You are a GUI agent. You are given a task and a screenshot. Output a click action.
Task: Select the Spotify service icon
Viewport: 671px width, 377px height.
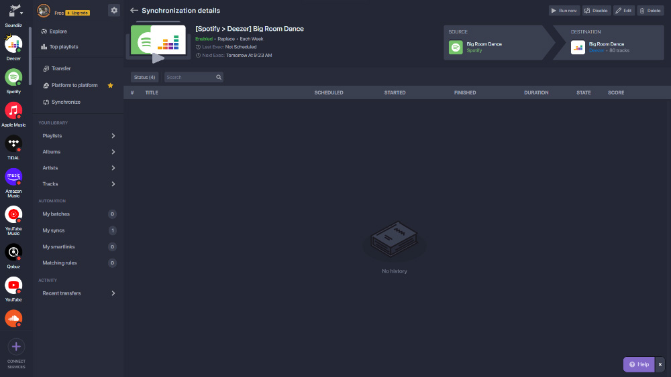[x=13, y=77]
